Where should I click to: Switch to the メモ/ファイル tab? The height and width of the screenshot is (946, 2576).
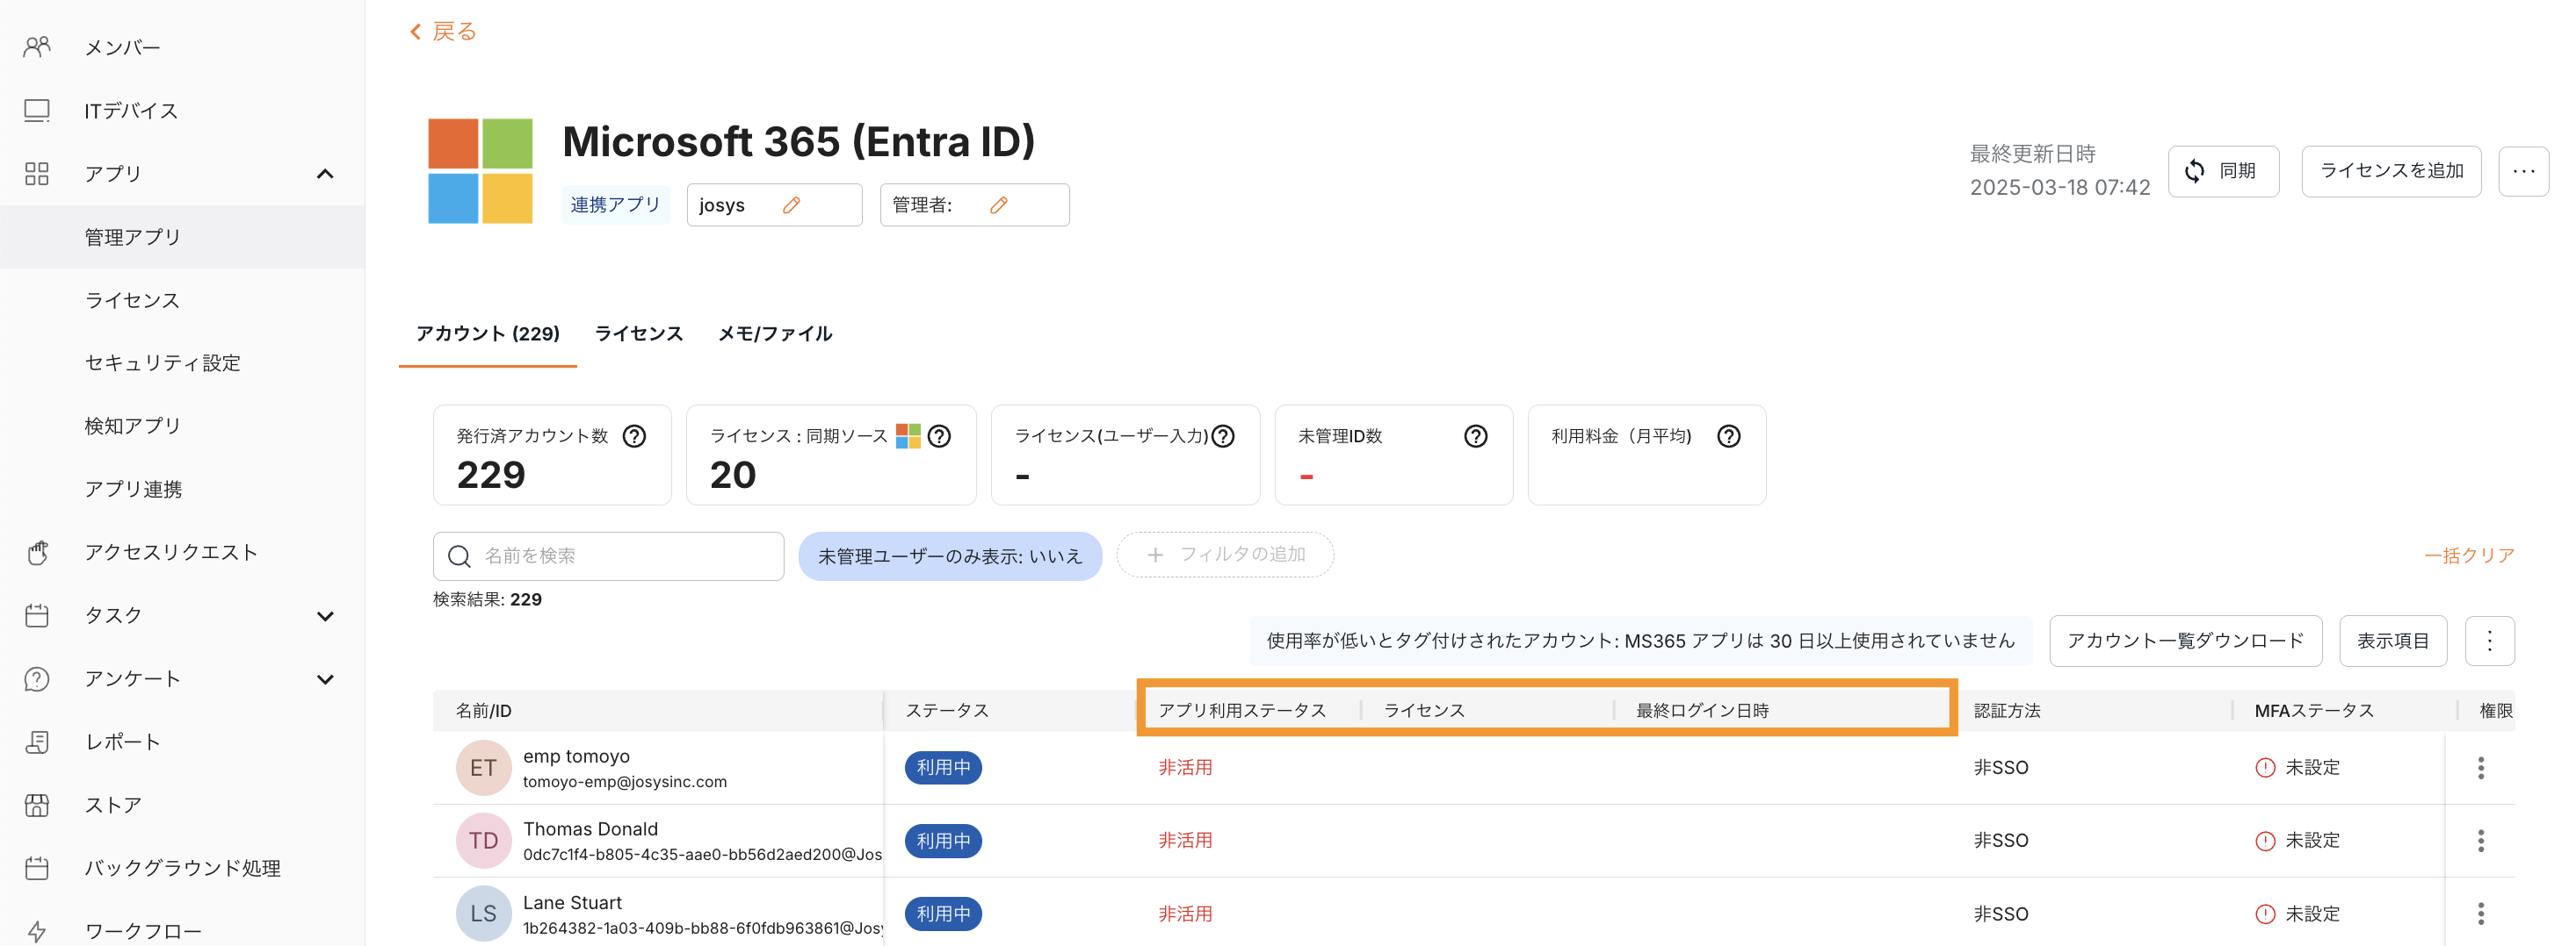(774, 333)
